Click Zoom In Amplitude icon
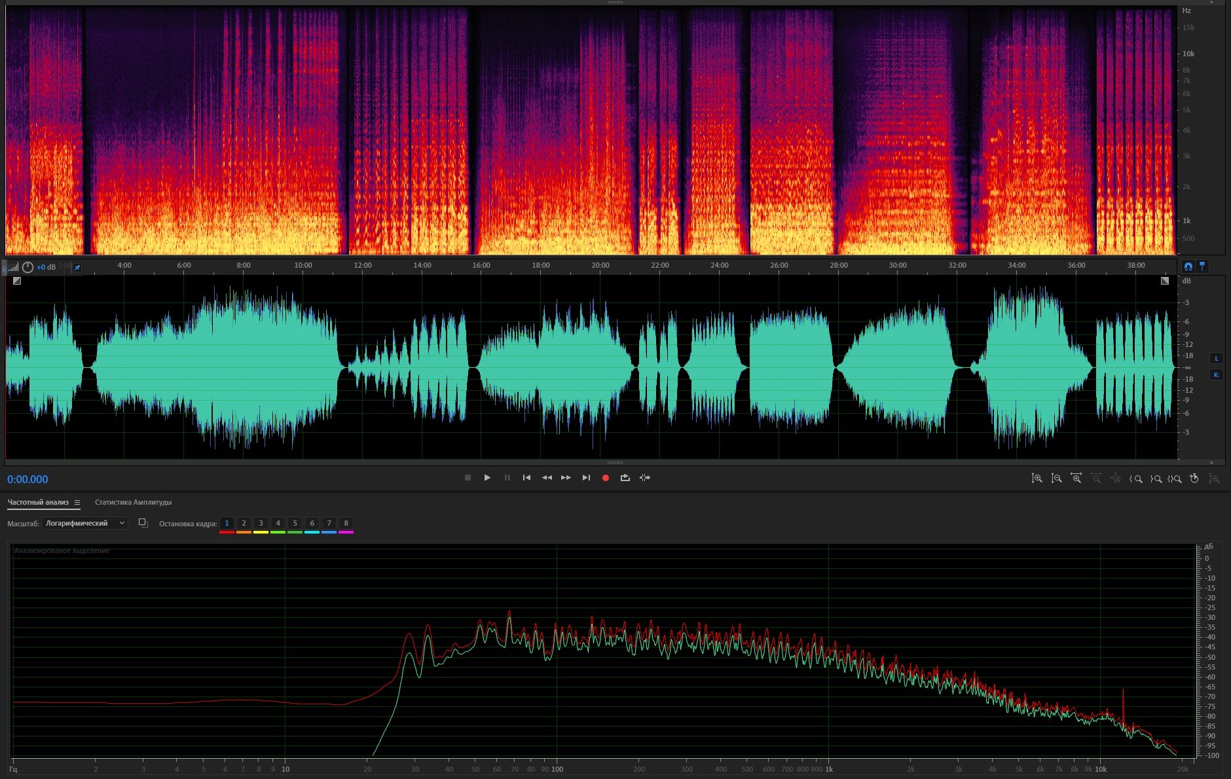1231x779 pixels. (1037, 479)
